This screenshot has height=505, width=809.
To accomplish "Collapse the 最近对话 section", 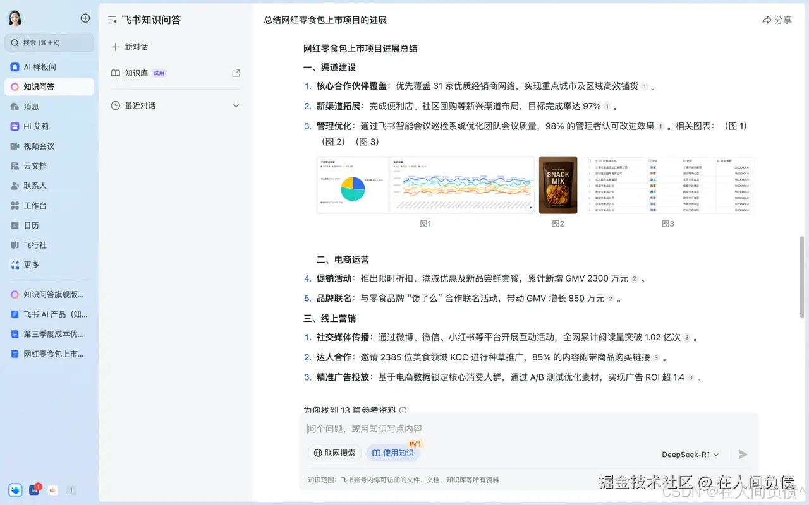I will pos(236,105).
